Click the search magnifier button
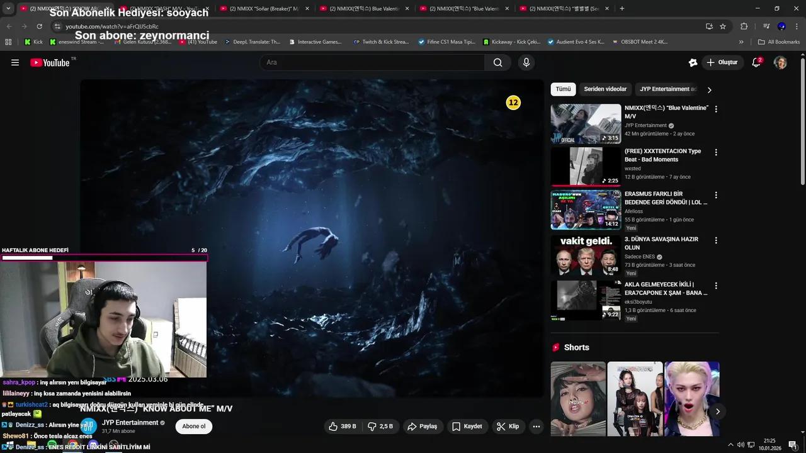 (497, 62)
